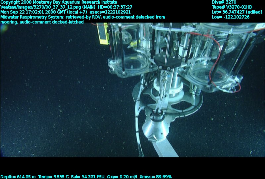Screen dimensions: 265x179
Task: Click the copyright line mentioning Monterey Bay Aquarium
Action: tap(59, 2)
